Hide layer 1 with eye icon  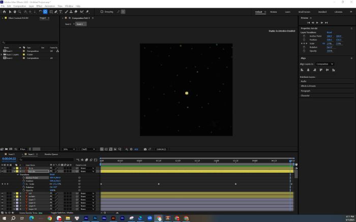(2, 168)
